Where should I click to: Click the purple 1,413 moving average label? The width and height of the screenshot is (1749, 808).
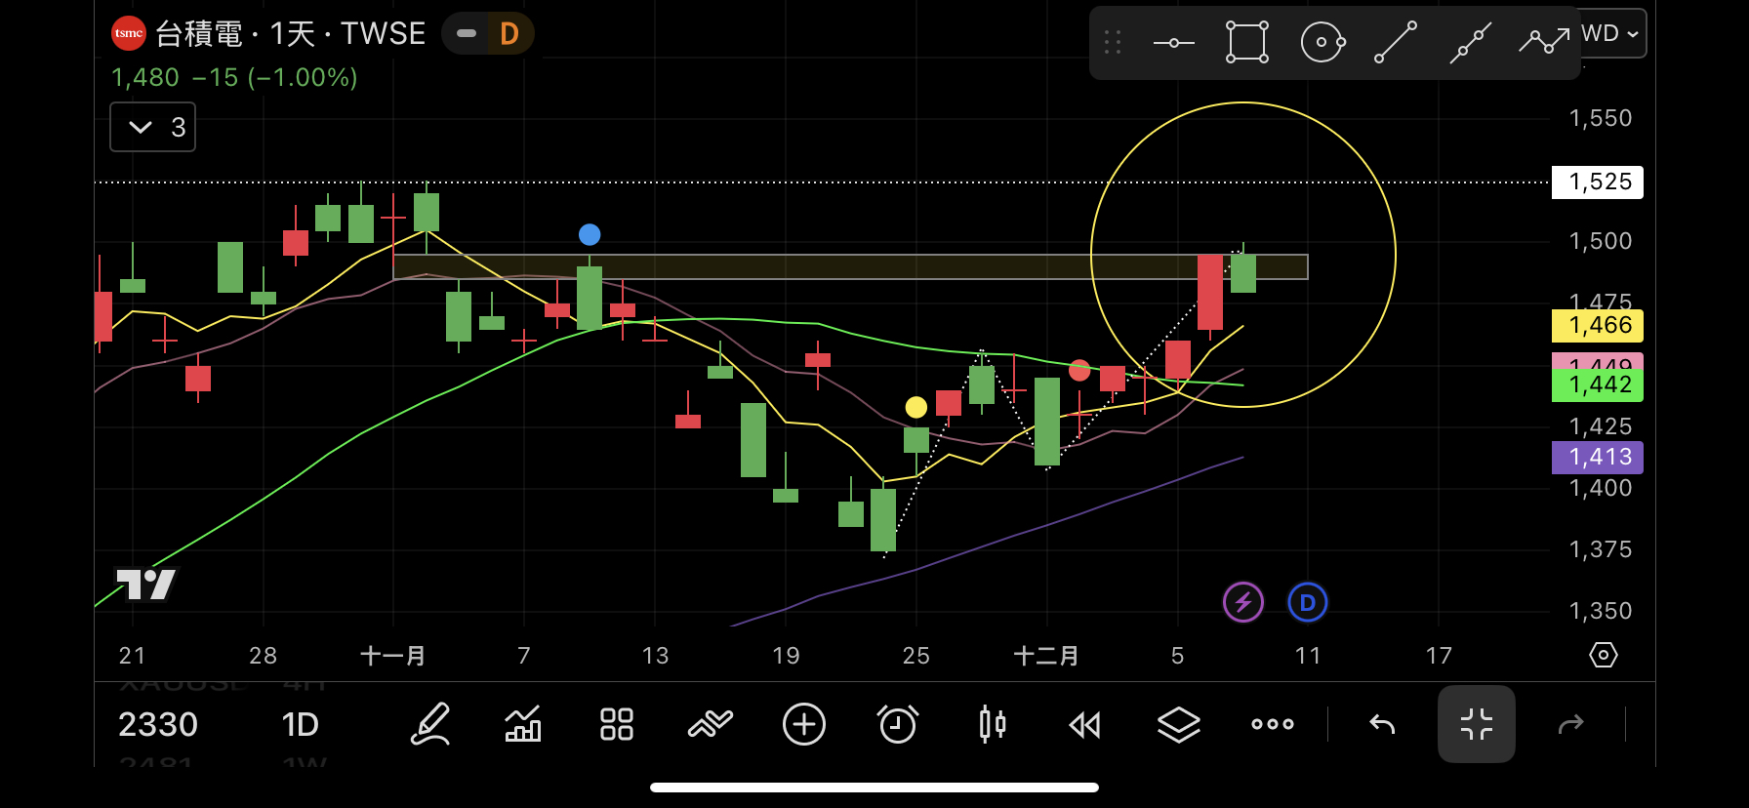[1598, 457]
